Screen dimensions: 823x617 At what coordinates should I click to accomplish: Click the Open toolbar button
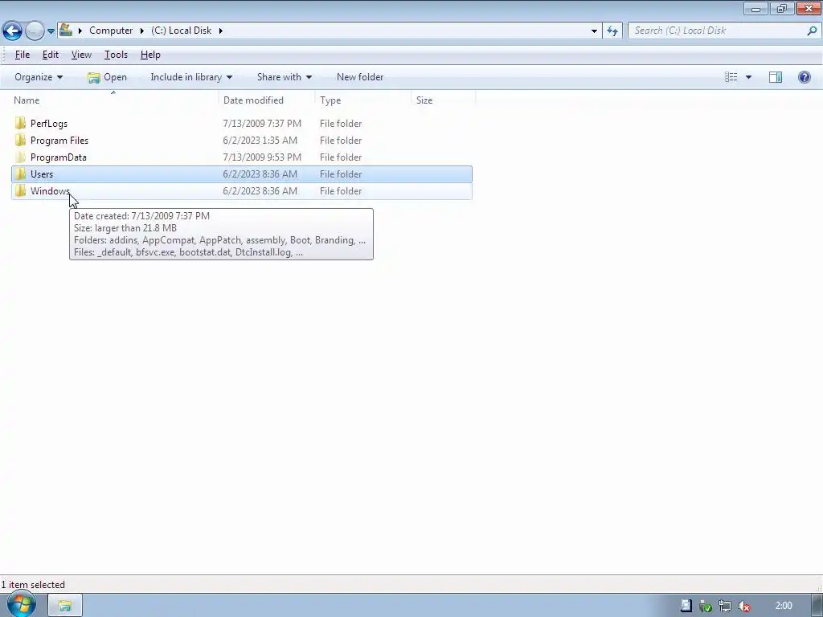coord(107,77)
